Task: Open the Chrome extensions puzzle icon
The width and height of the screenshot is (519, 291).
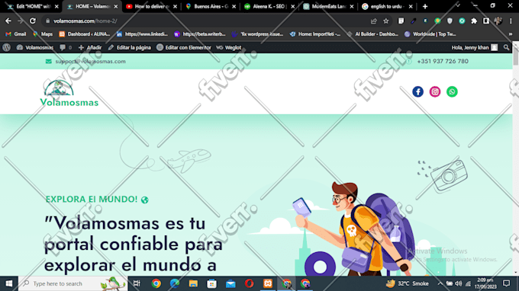Action: pos(474,21)
